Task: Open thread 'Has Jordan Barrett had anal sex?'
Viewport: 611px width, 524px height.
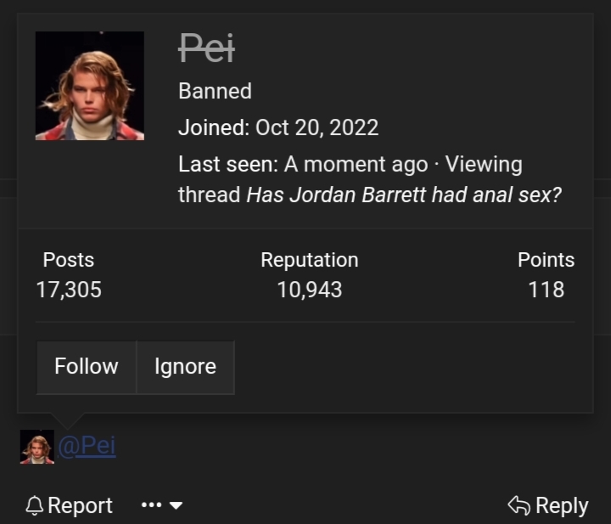Action: 404,194
